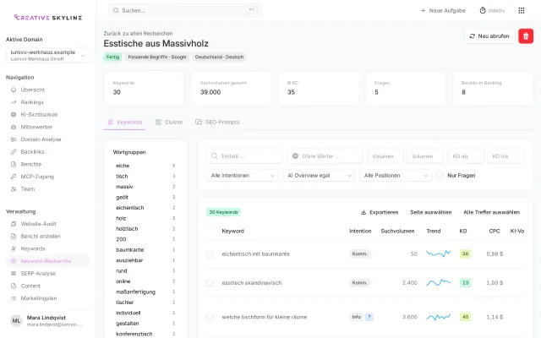
Task: Click the trend sparkline for eichentisch mit baumkante
Action: click(438, 253)
